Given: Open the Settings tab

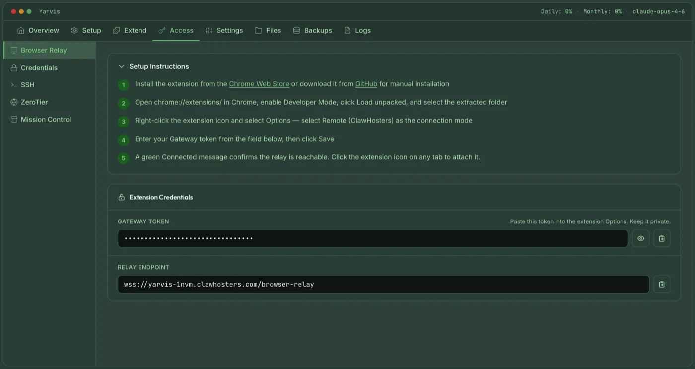Looking at the screenshot, I should pyautogui.click(x=224, y=30).
